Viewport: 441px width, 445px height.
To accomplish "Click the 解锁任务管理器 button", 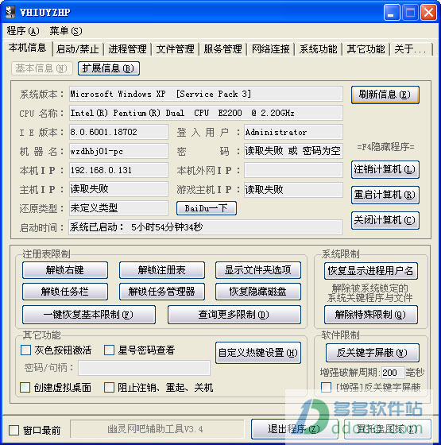I will pos(162,292).
